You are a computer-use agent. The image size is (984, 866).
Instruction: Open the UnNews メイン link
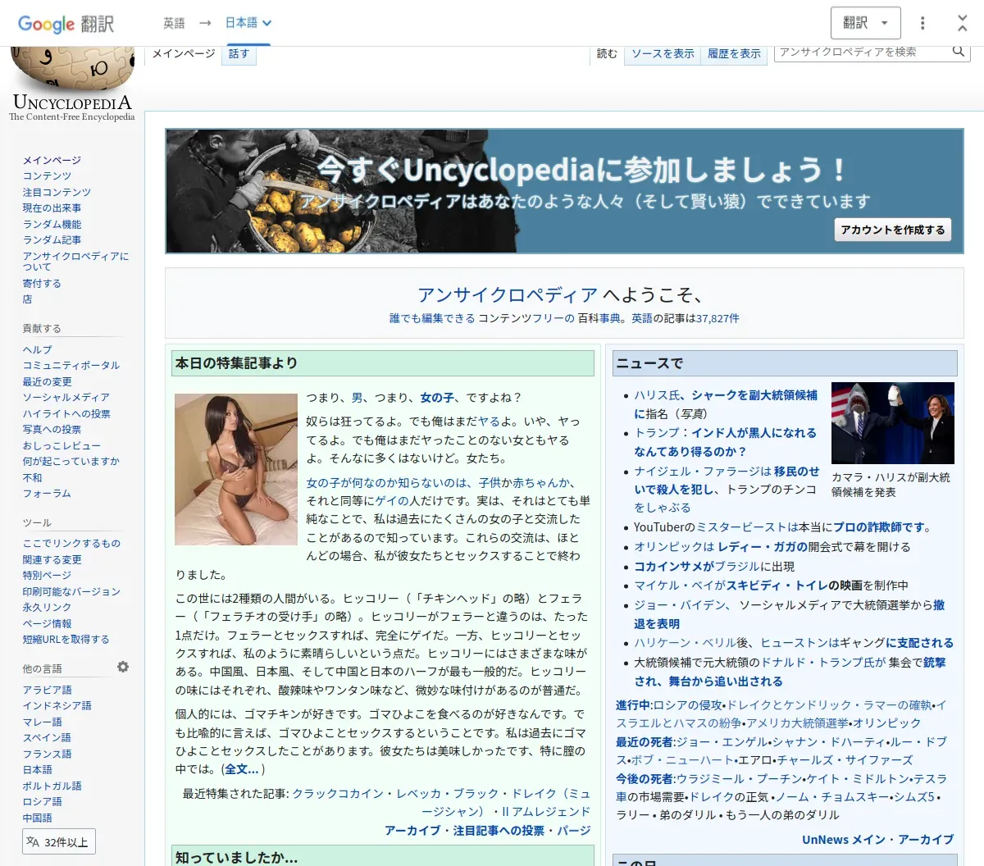click(x=844, y=839)
